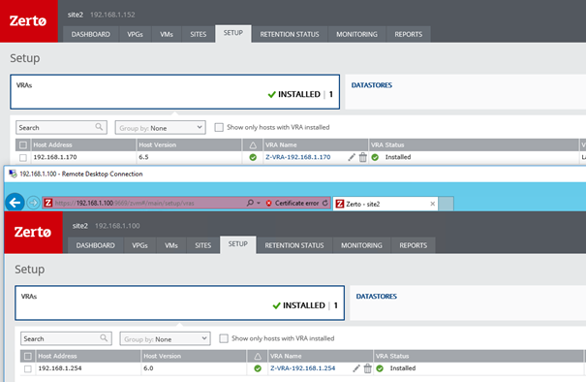Screen dimensions: 586x382
Task: Click the search magnifier in the lower window
Action: pyautogui.click(x=104, y=338)
